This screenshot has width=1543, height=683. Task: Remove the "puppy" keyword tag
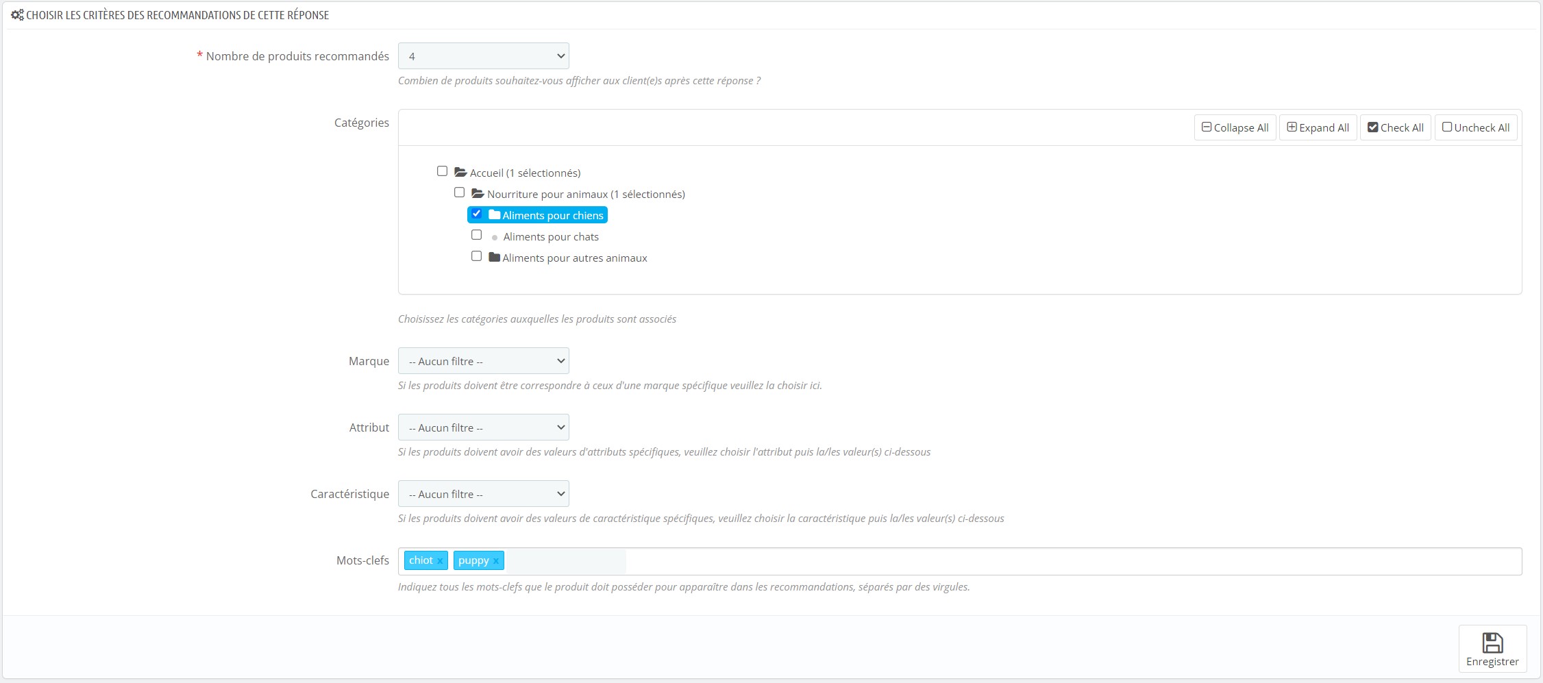[x=496, y=560]
